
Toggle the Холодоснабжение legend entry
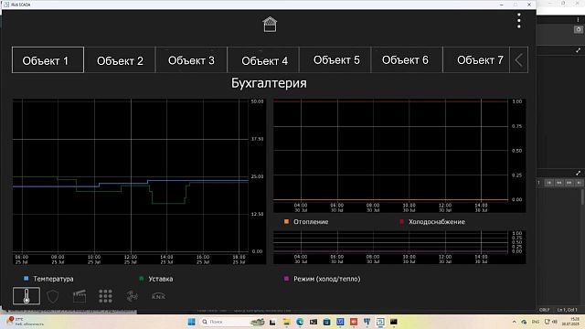(432, 221)
